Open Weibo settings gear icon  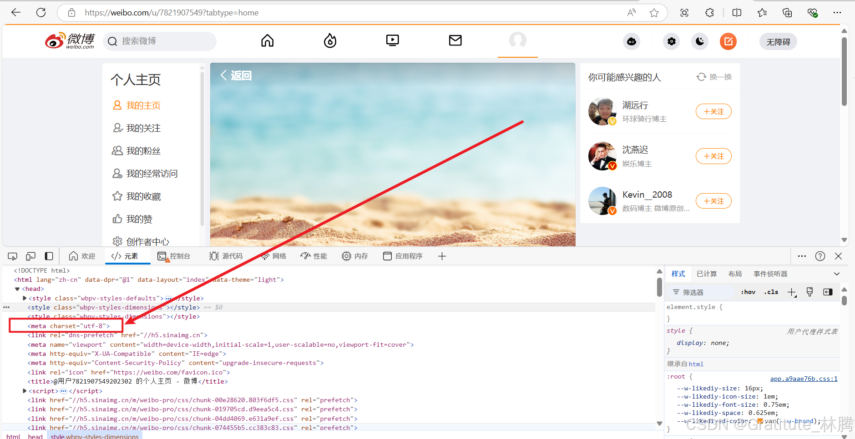tap(672, 41)
